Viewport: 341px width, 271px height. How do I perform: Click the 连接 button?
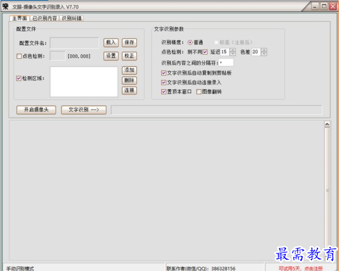coord(129,90)
